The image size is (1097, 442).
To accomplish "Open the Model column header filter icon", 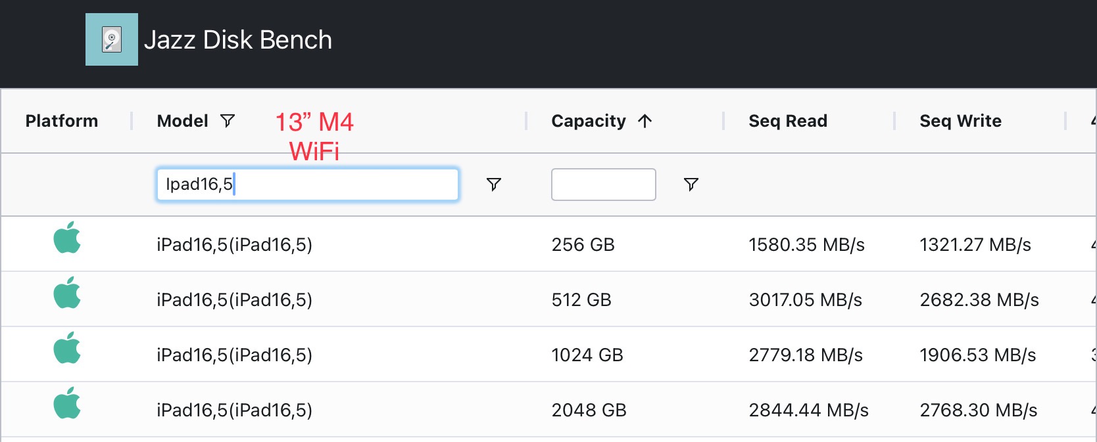I will point(228,121).
